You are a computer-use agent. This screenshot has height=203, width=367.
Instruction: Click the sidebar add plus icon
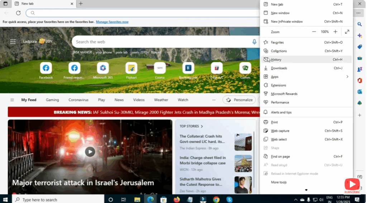coord(360,115)
